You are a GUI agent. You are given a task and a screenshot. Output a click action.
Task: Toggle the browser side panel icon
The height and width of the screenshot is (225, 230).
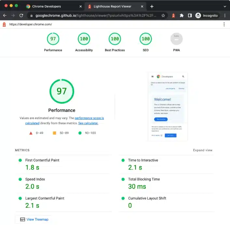coord(190,15)
